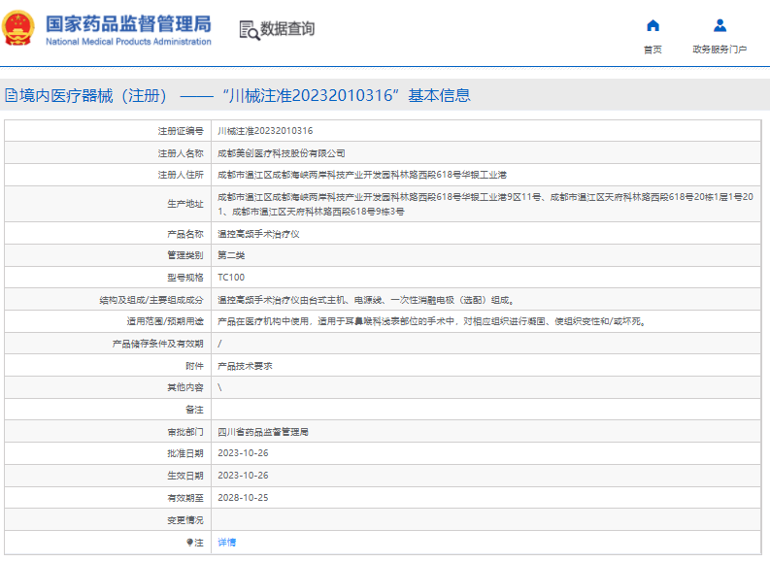Click the 注册证编号 row label
770x562 pixels.
[x=181, y=131]
